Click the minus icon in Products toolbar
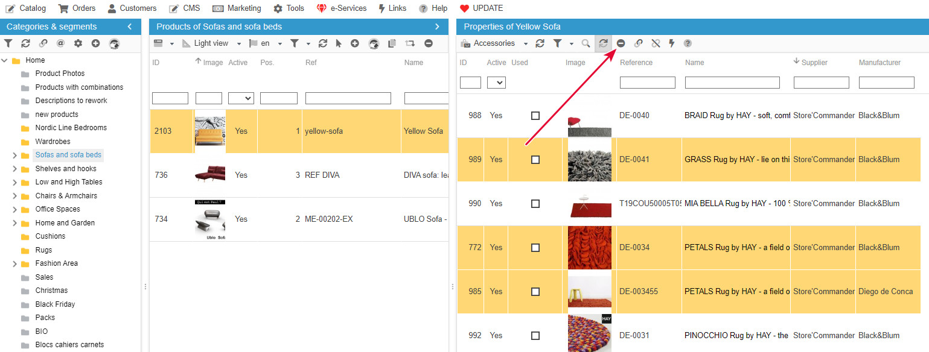 coord(429,43)
